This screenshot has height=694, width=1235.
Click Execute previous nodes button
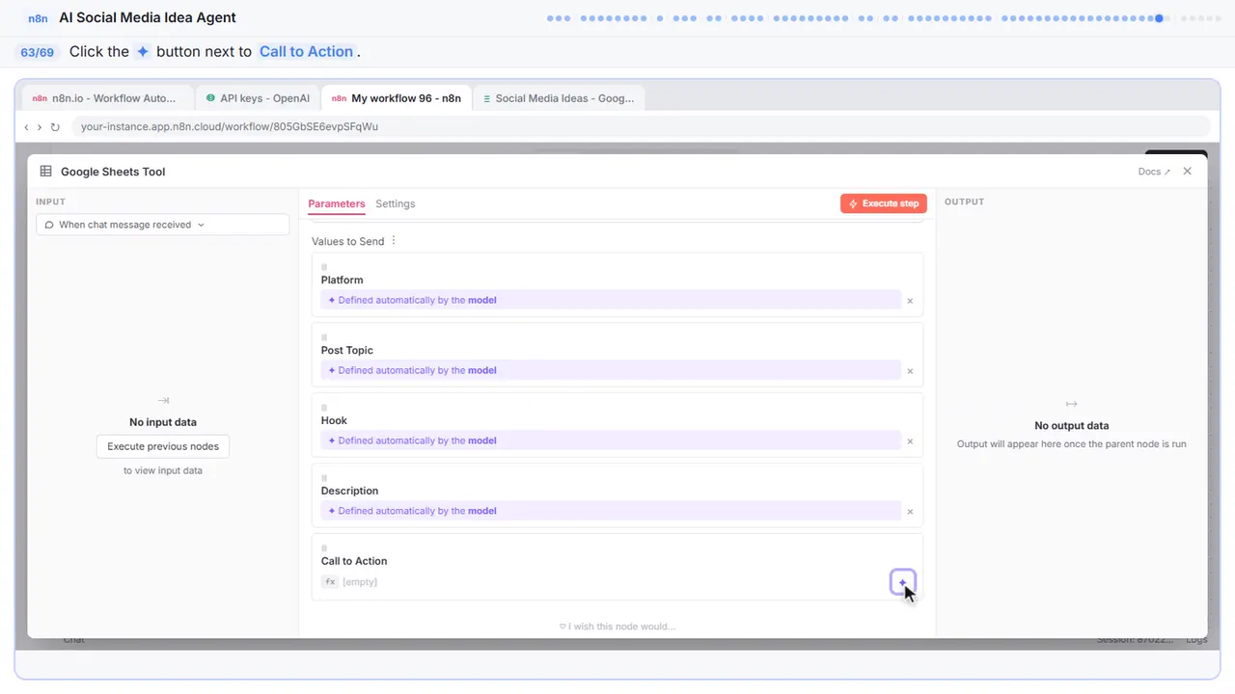[163, 446]
